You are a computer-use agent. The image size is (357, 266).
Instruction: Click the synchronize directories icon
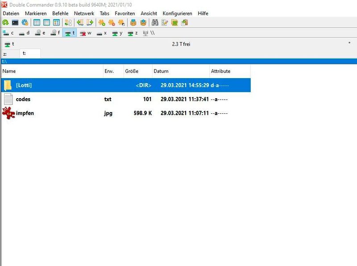(174, 23)
